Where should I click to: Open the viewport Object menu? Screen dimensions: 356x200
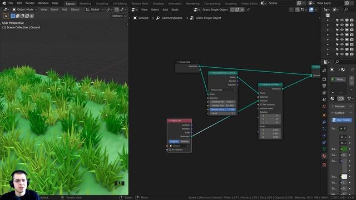[x=75, y=9]
